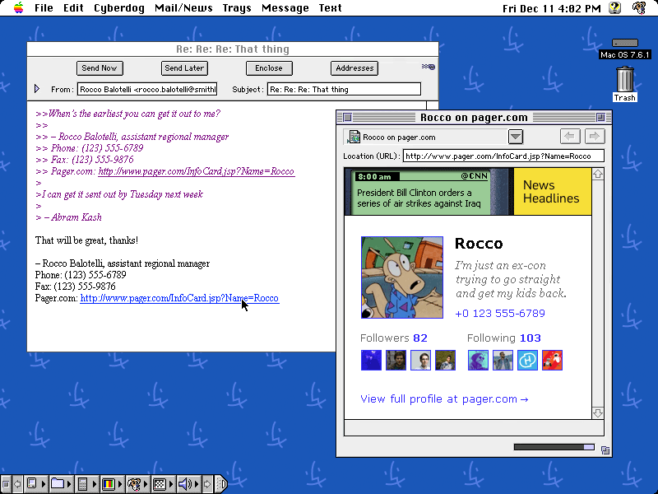Open the Apple menu

[x=18, y=7]
